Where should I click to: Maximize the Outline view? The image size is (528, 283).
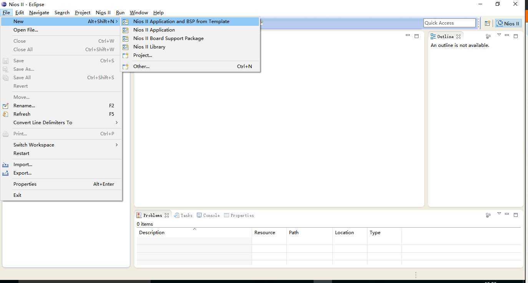[516, 36]
